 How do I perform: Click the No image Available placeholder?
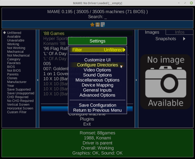(166, 82)
